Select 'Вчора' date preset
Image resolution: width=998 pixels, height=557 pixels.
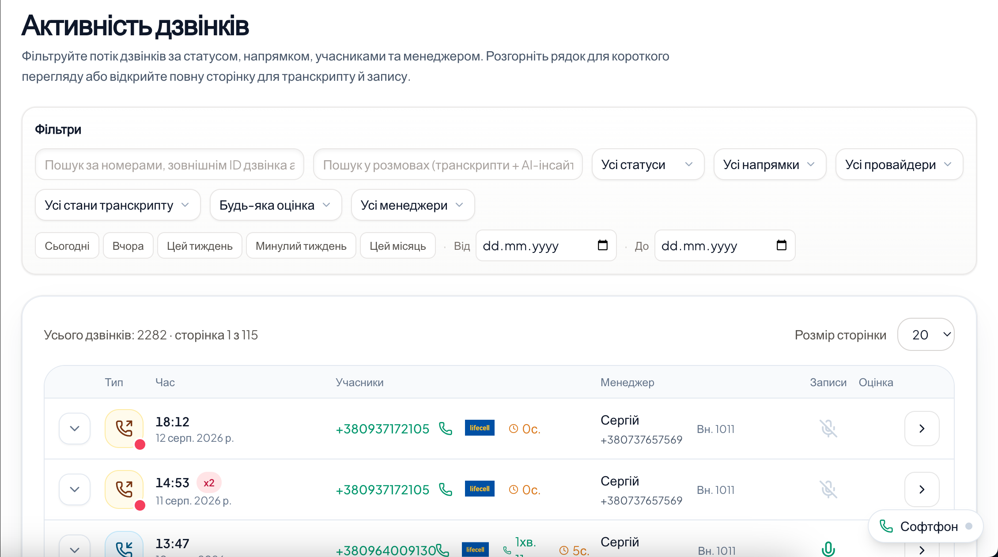click(x=128, y=246)
